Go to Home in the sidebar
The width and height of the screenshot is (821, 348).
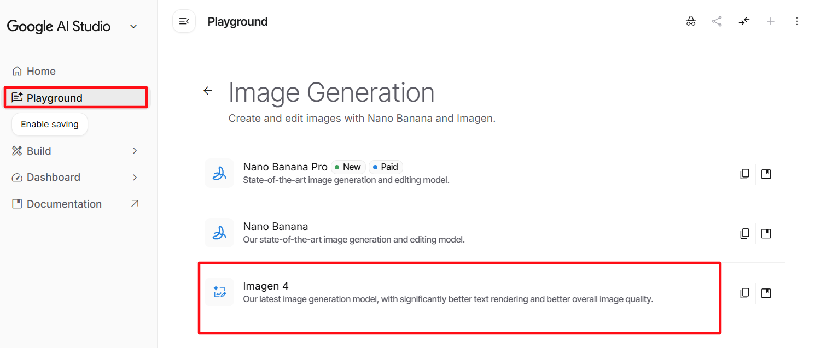click(41, 71)
